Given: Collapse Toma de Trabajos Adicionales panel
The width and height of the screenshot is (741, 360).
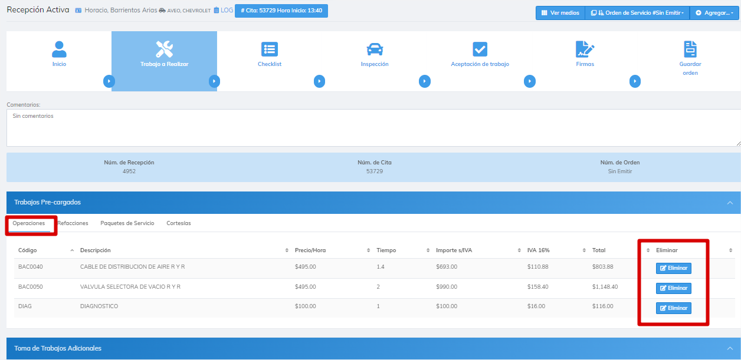Looking at the screenshot, I should 730,349.
